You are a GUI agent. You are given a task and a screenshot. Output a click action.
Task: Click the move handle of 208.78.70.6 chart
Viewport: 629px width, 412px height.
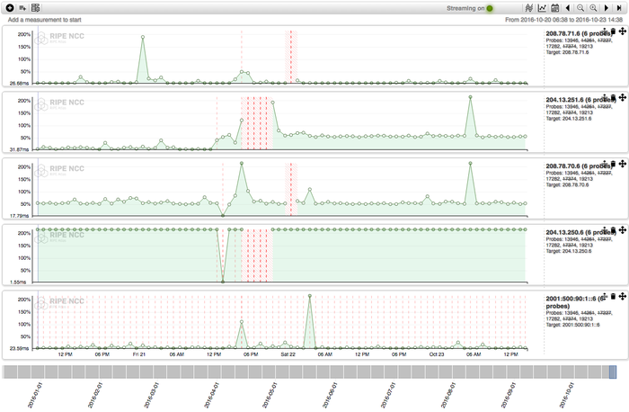pyautogui.click(x=622, y=164)
